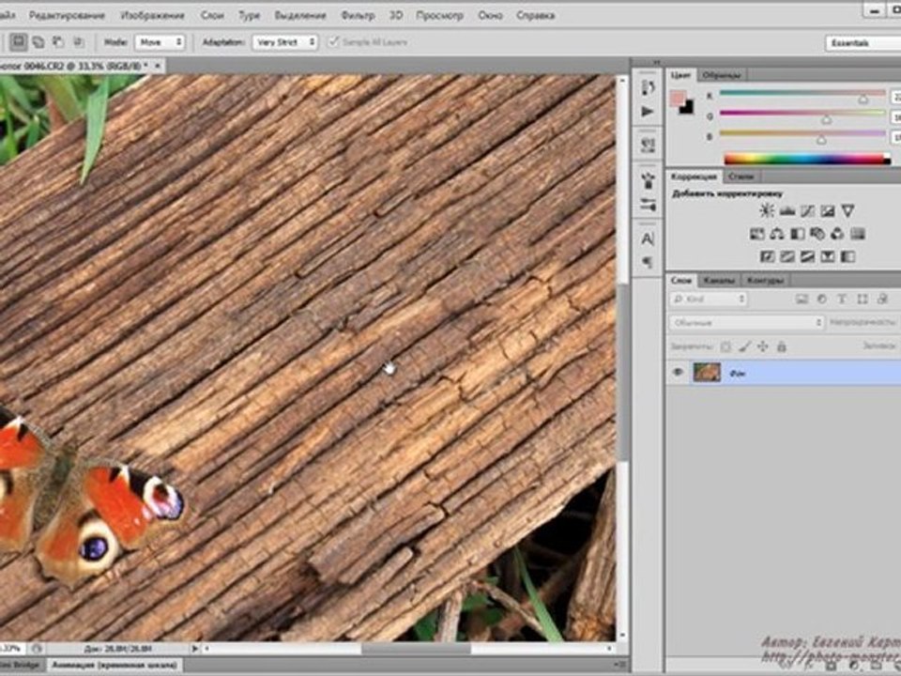Select the Subtract from selection icon
The width and height of the screenshot is (901, 676).
58,42
